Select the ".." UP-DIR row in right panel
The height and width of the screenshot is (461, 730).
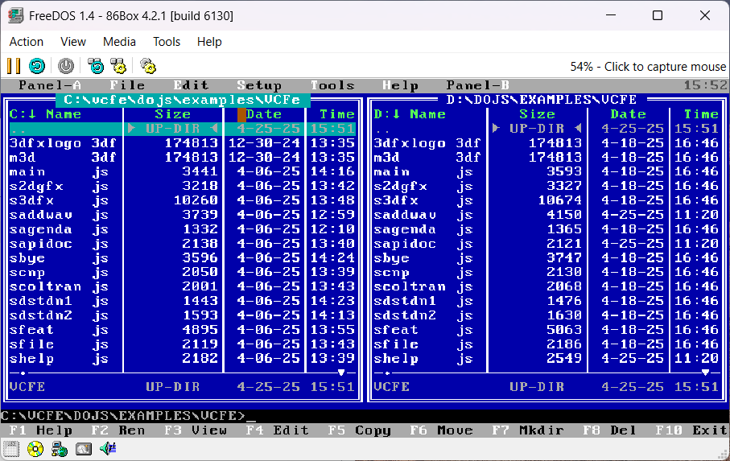(x=546, y=129)
